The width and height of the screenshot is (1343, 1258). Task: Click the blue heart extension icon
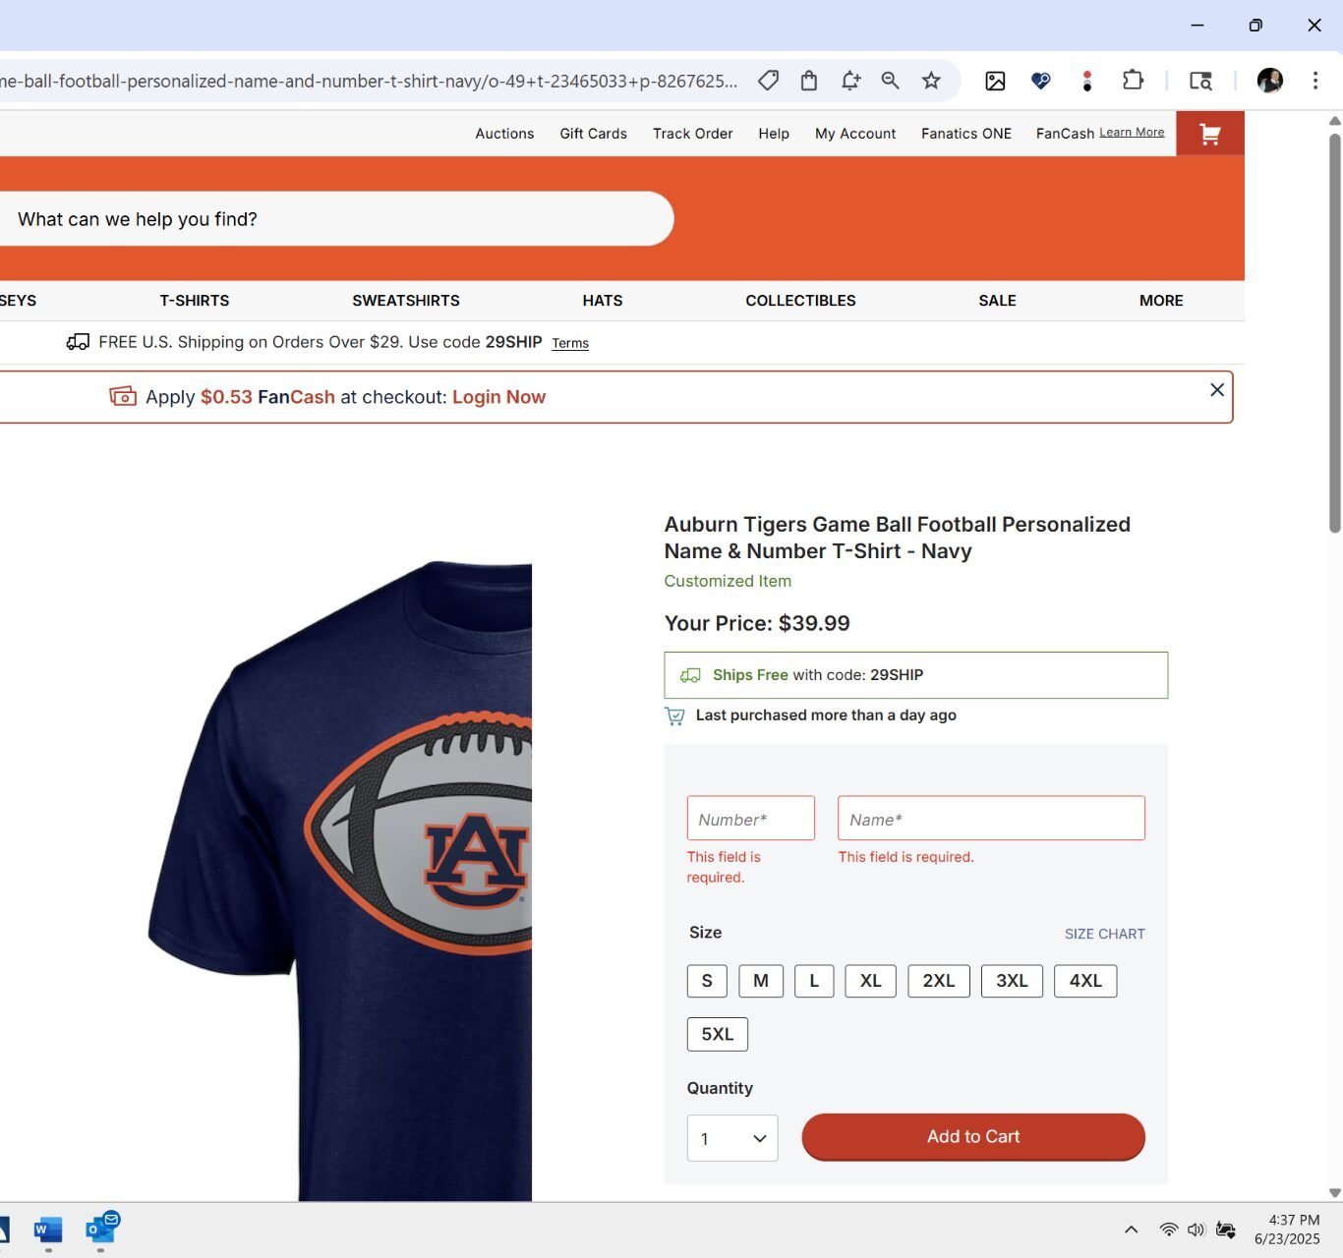tap(1040, 81)
